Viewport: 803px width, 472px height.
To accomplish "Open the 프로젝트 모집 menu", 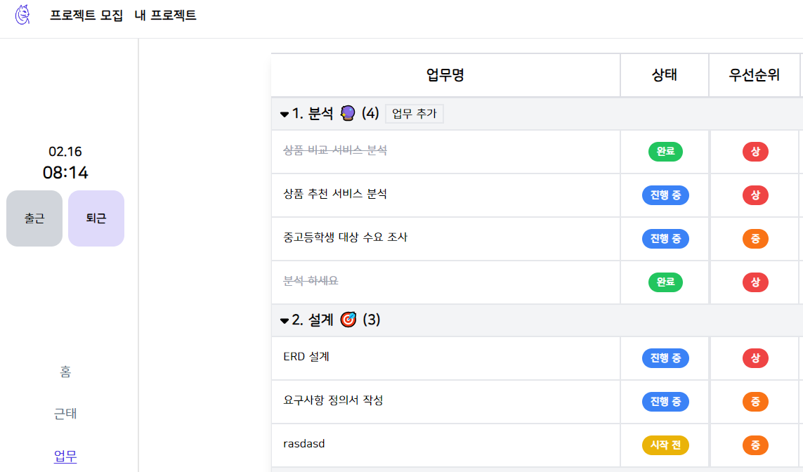I will point(85,15).
